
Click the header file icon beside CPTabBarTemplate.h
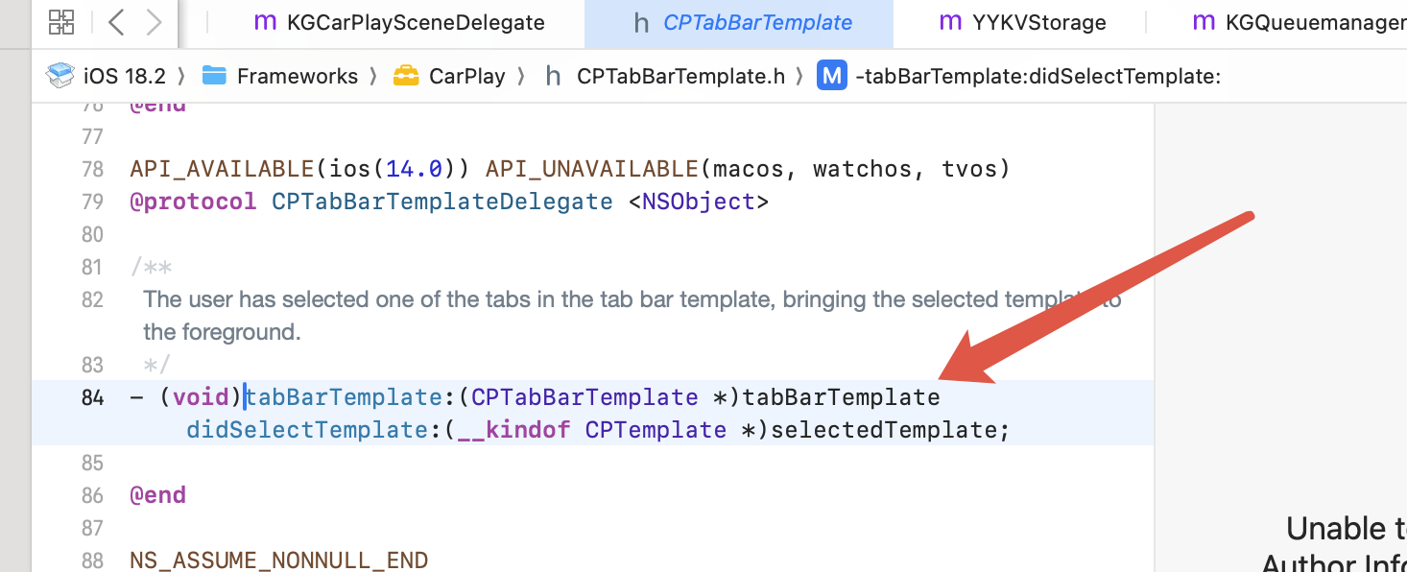pyautogui.click(x=553, y=76)
